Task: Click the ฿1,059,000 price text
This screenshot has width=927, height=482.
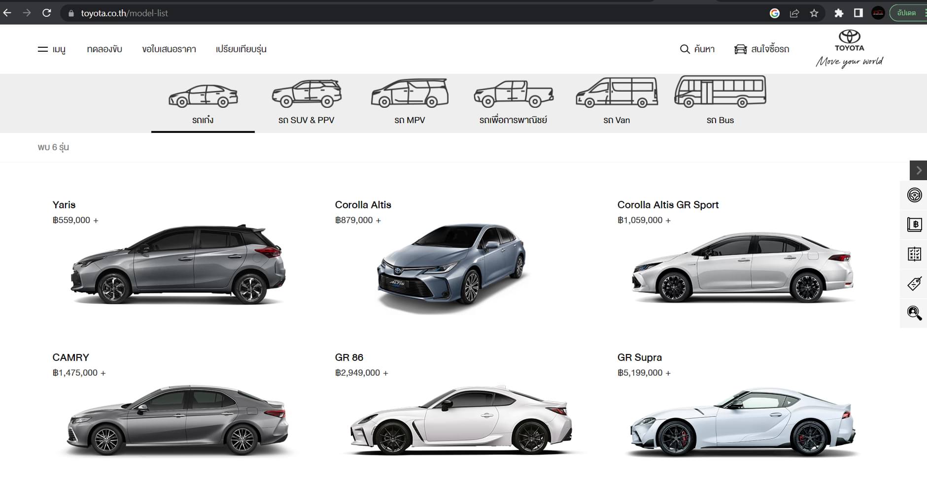Action: coord(644,220)
